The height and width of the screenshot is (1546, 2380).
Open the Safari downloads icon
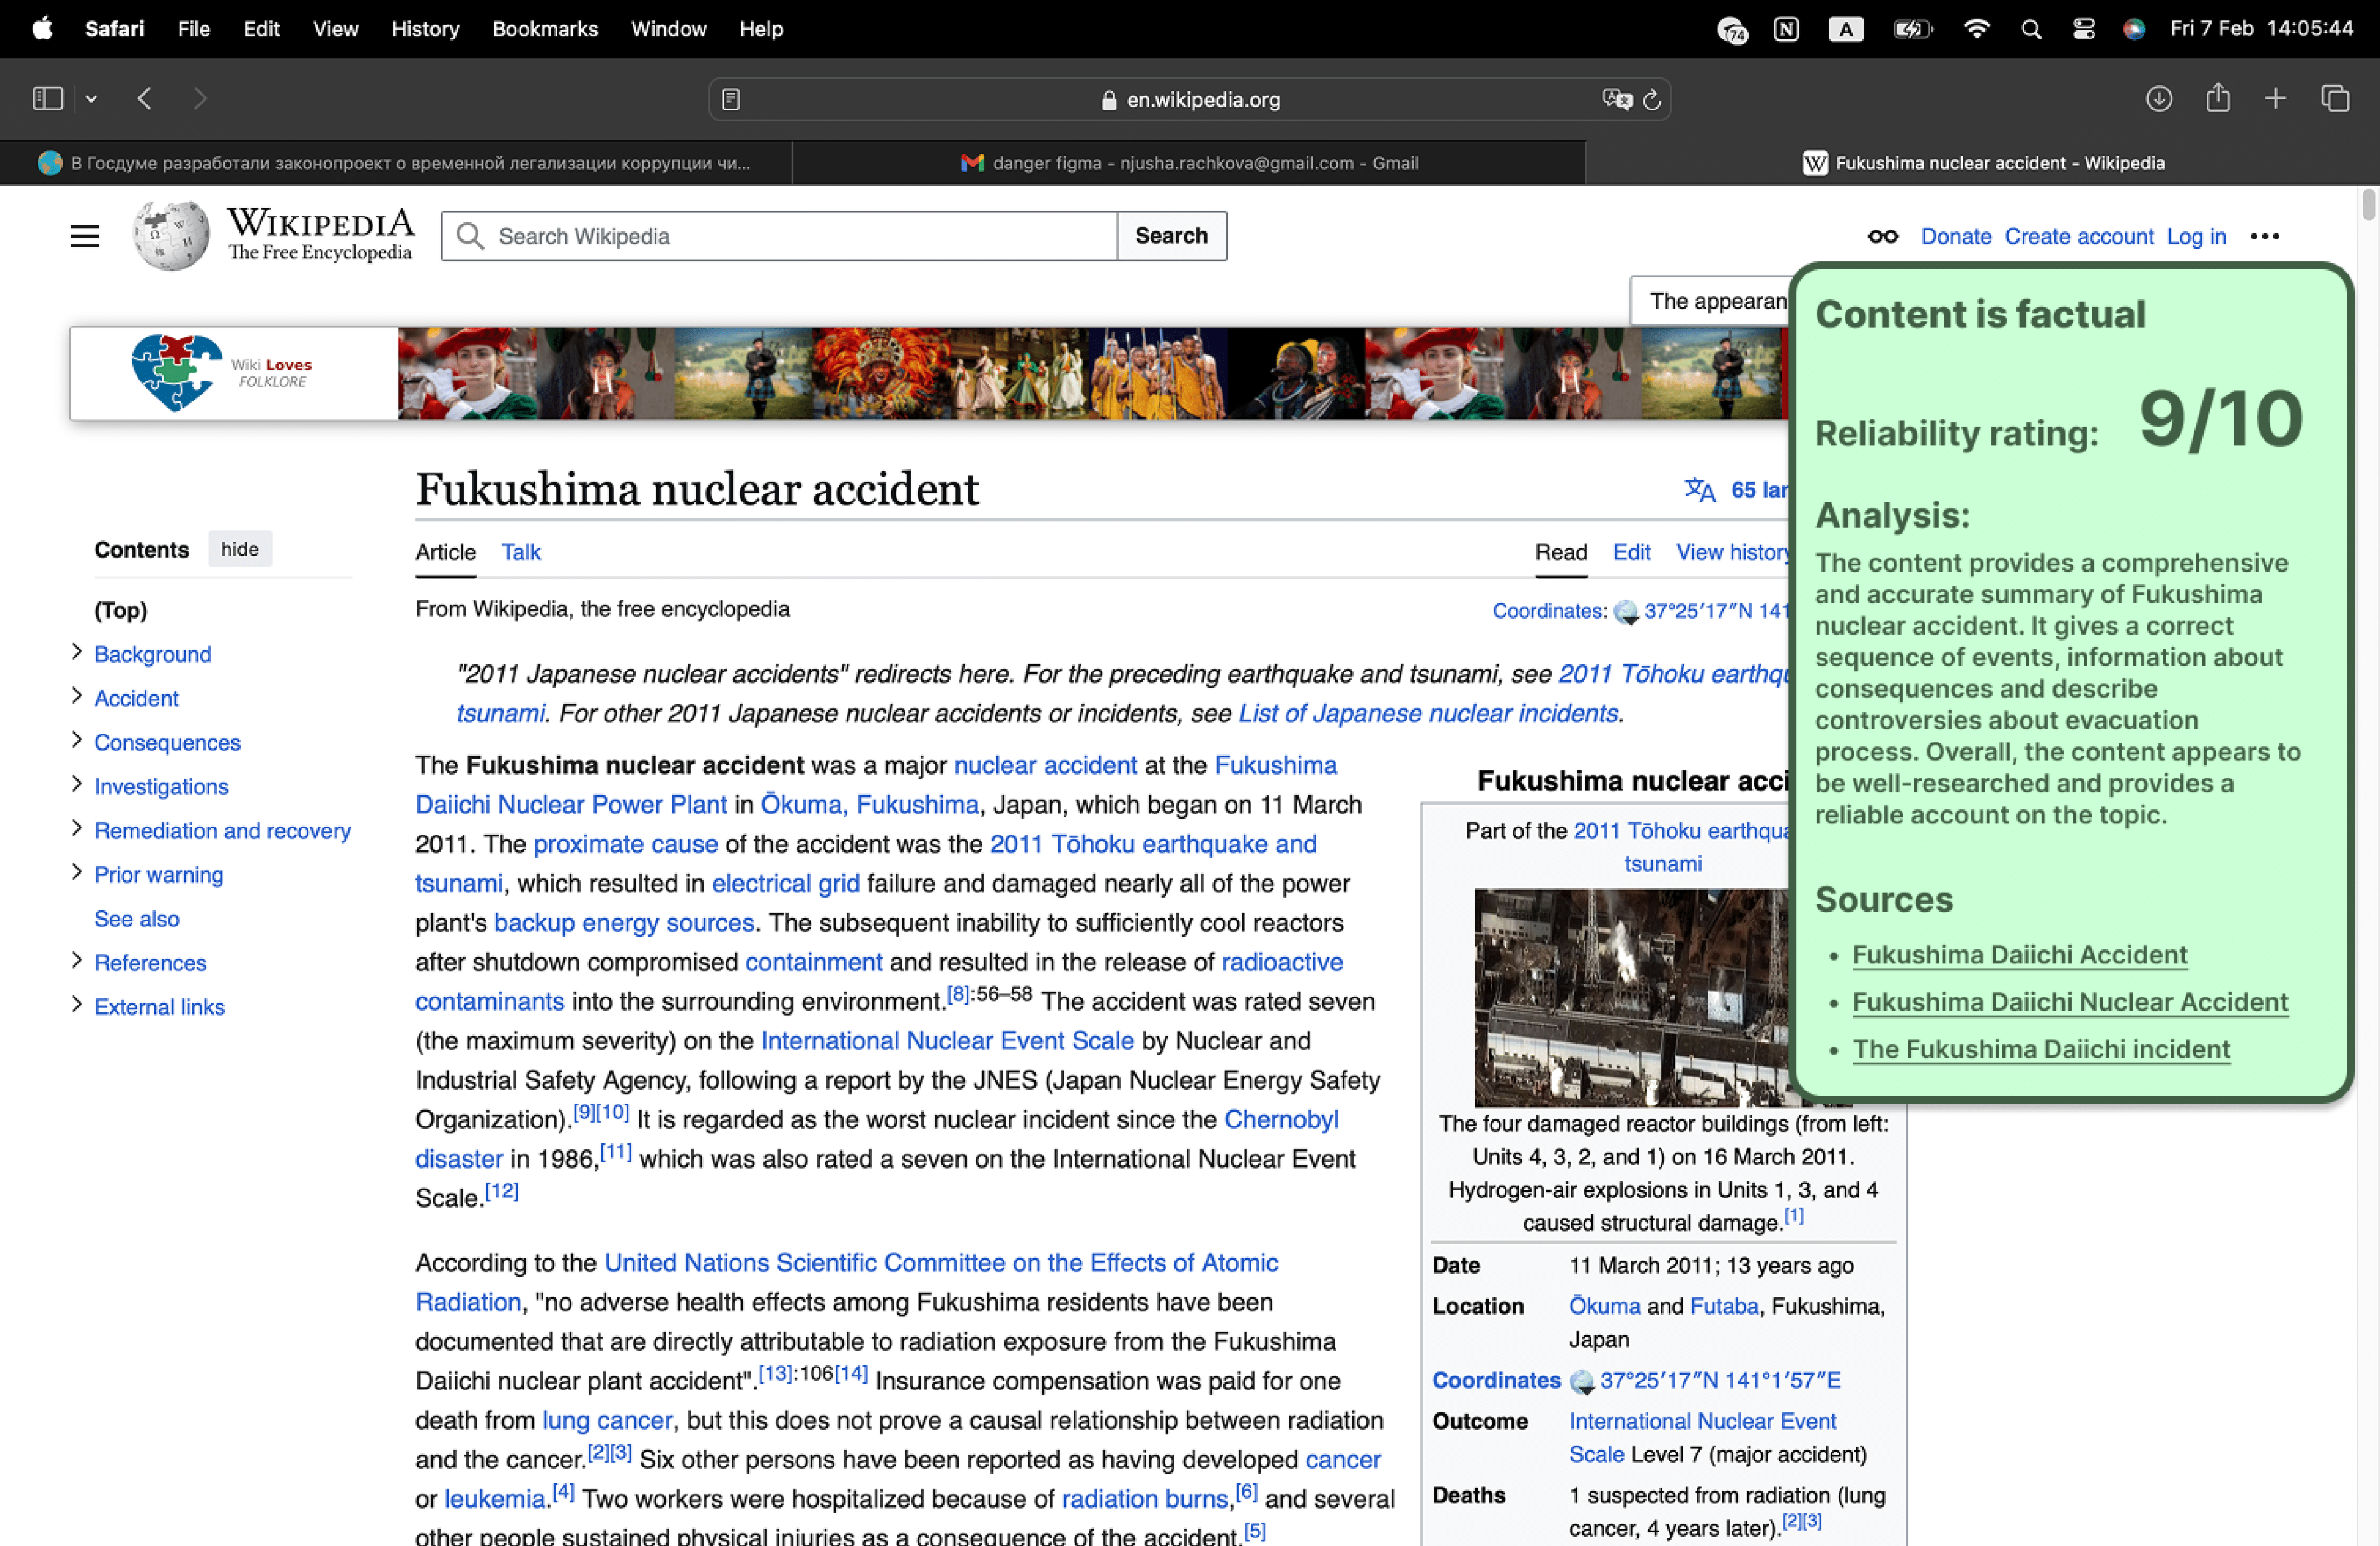(x=2158, y=98)
